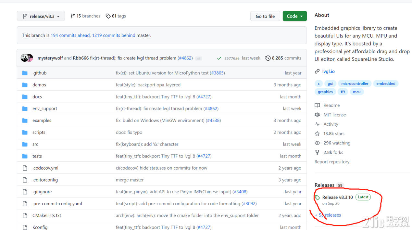Screen dimensions: 412x230
Task: Open pull request #4862 in commit header
Action: click(185, 58)
